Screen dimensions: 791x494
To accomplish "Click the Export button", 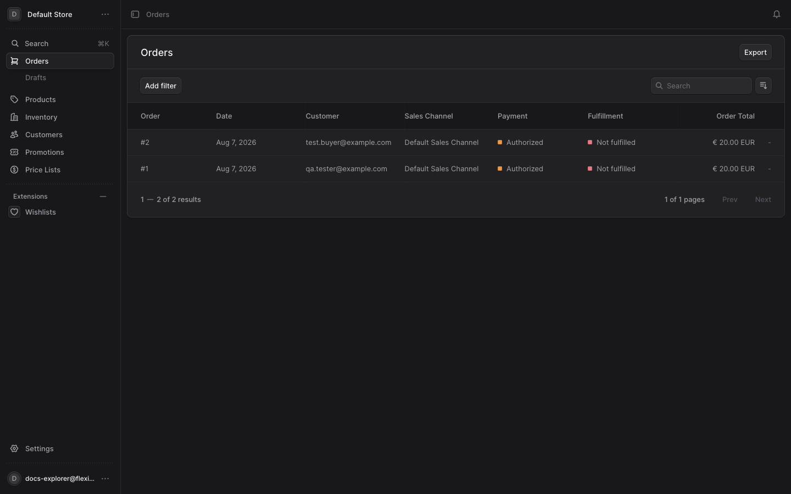I will click(755, 52).
